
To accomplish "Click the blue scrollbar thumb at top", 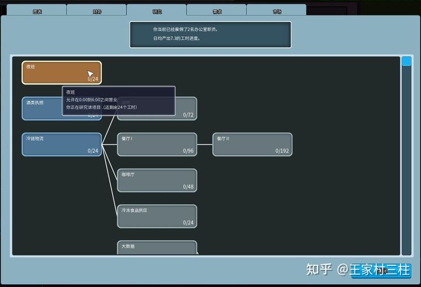I will 406,61.
